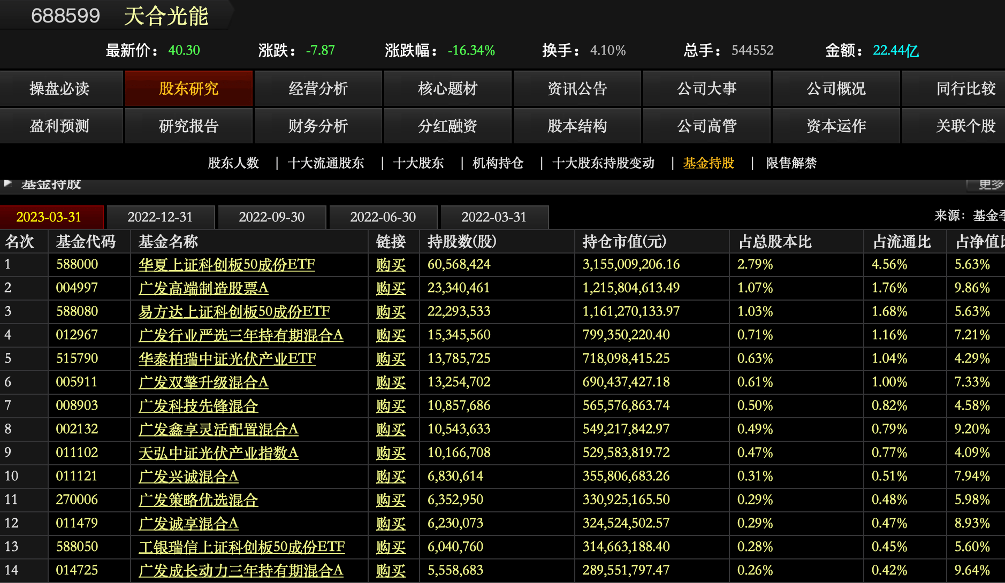The image size is (1005, 583).
Task: Click 购买 for 天弘中证光伏产业指数A
Action: [x=391, y=453]
